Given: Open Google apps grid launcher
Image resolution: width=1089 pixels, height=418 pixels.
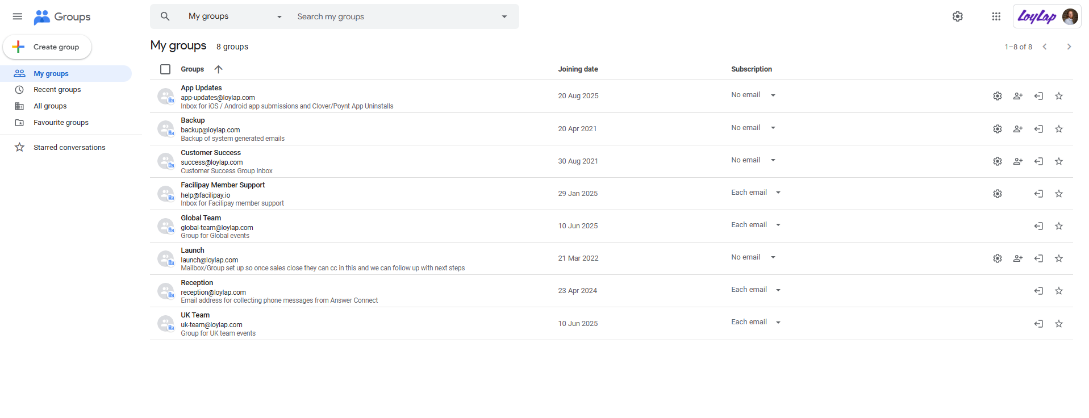Looking at the screenshot, I should (x=996, y=16).
